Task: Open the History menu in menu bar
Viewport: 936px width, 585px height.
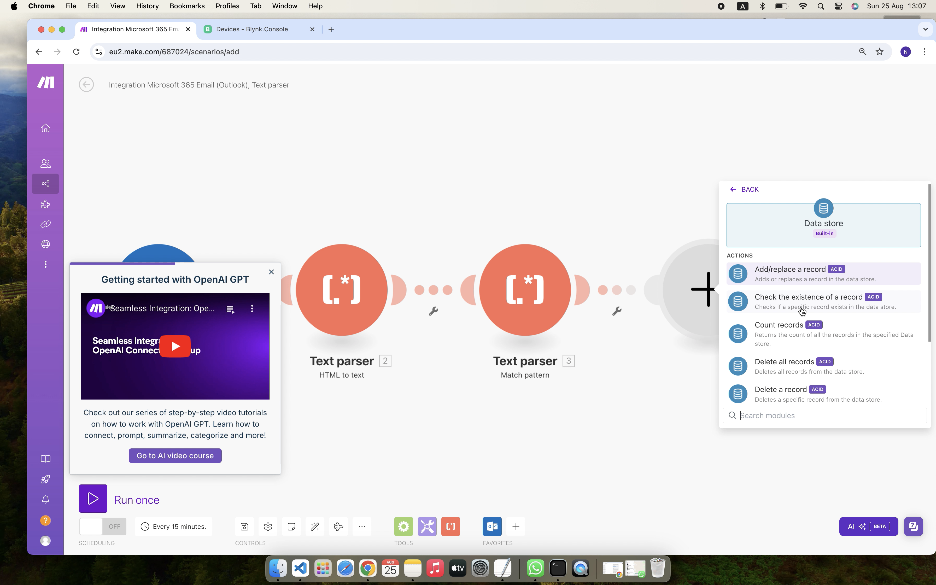Action: [147, 6]
